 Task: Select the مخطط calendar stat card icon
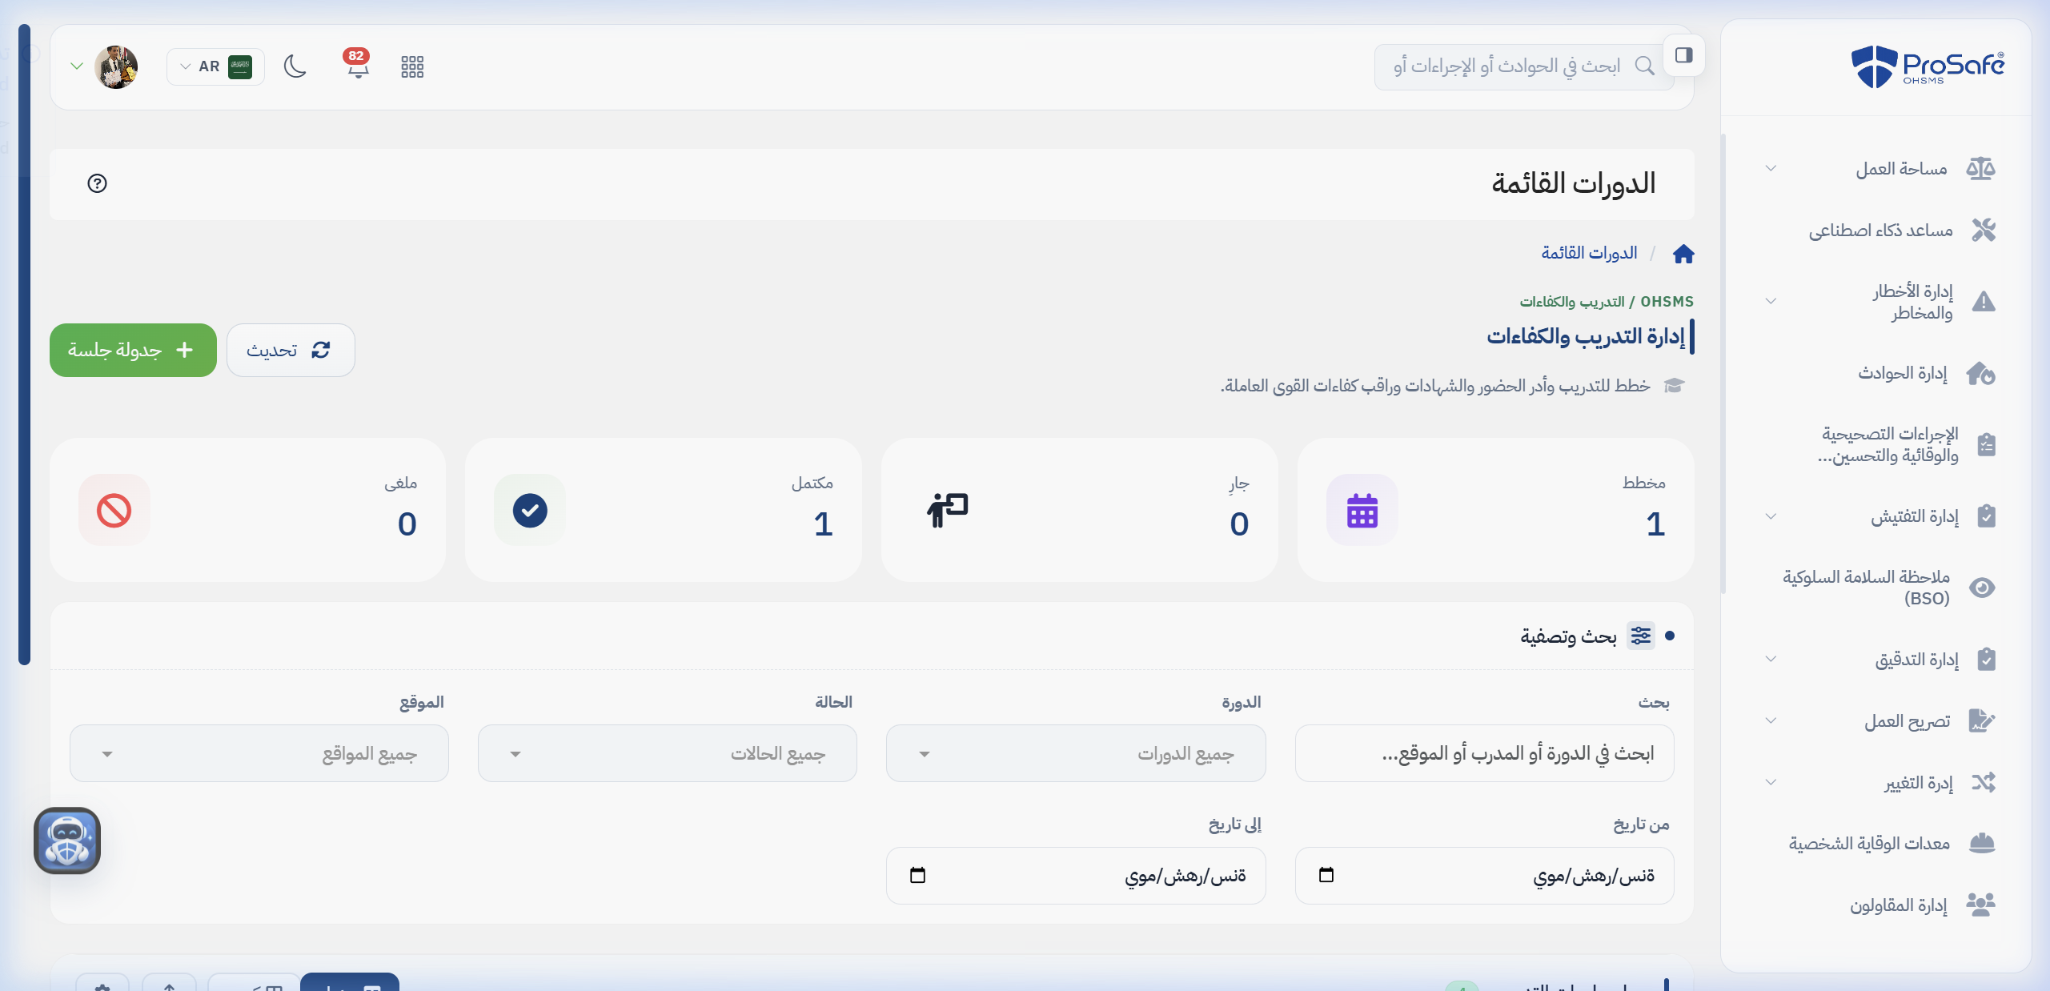[1362, 510]
